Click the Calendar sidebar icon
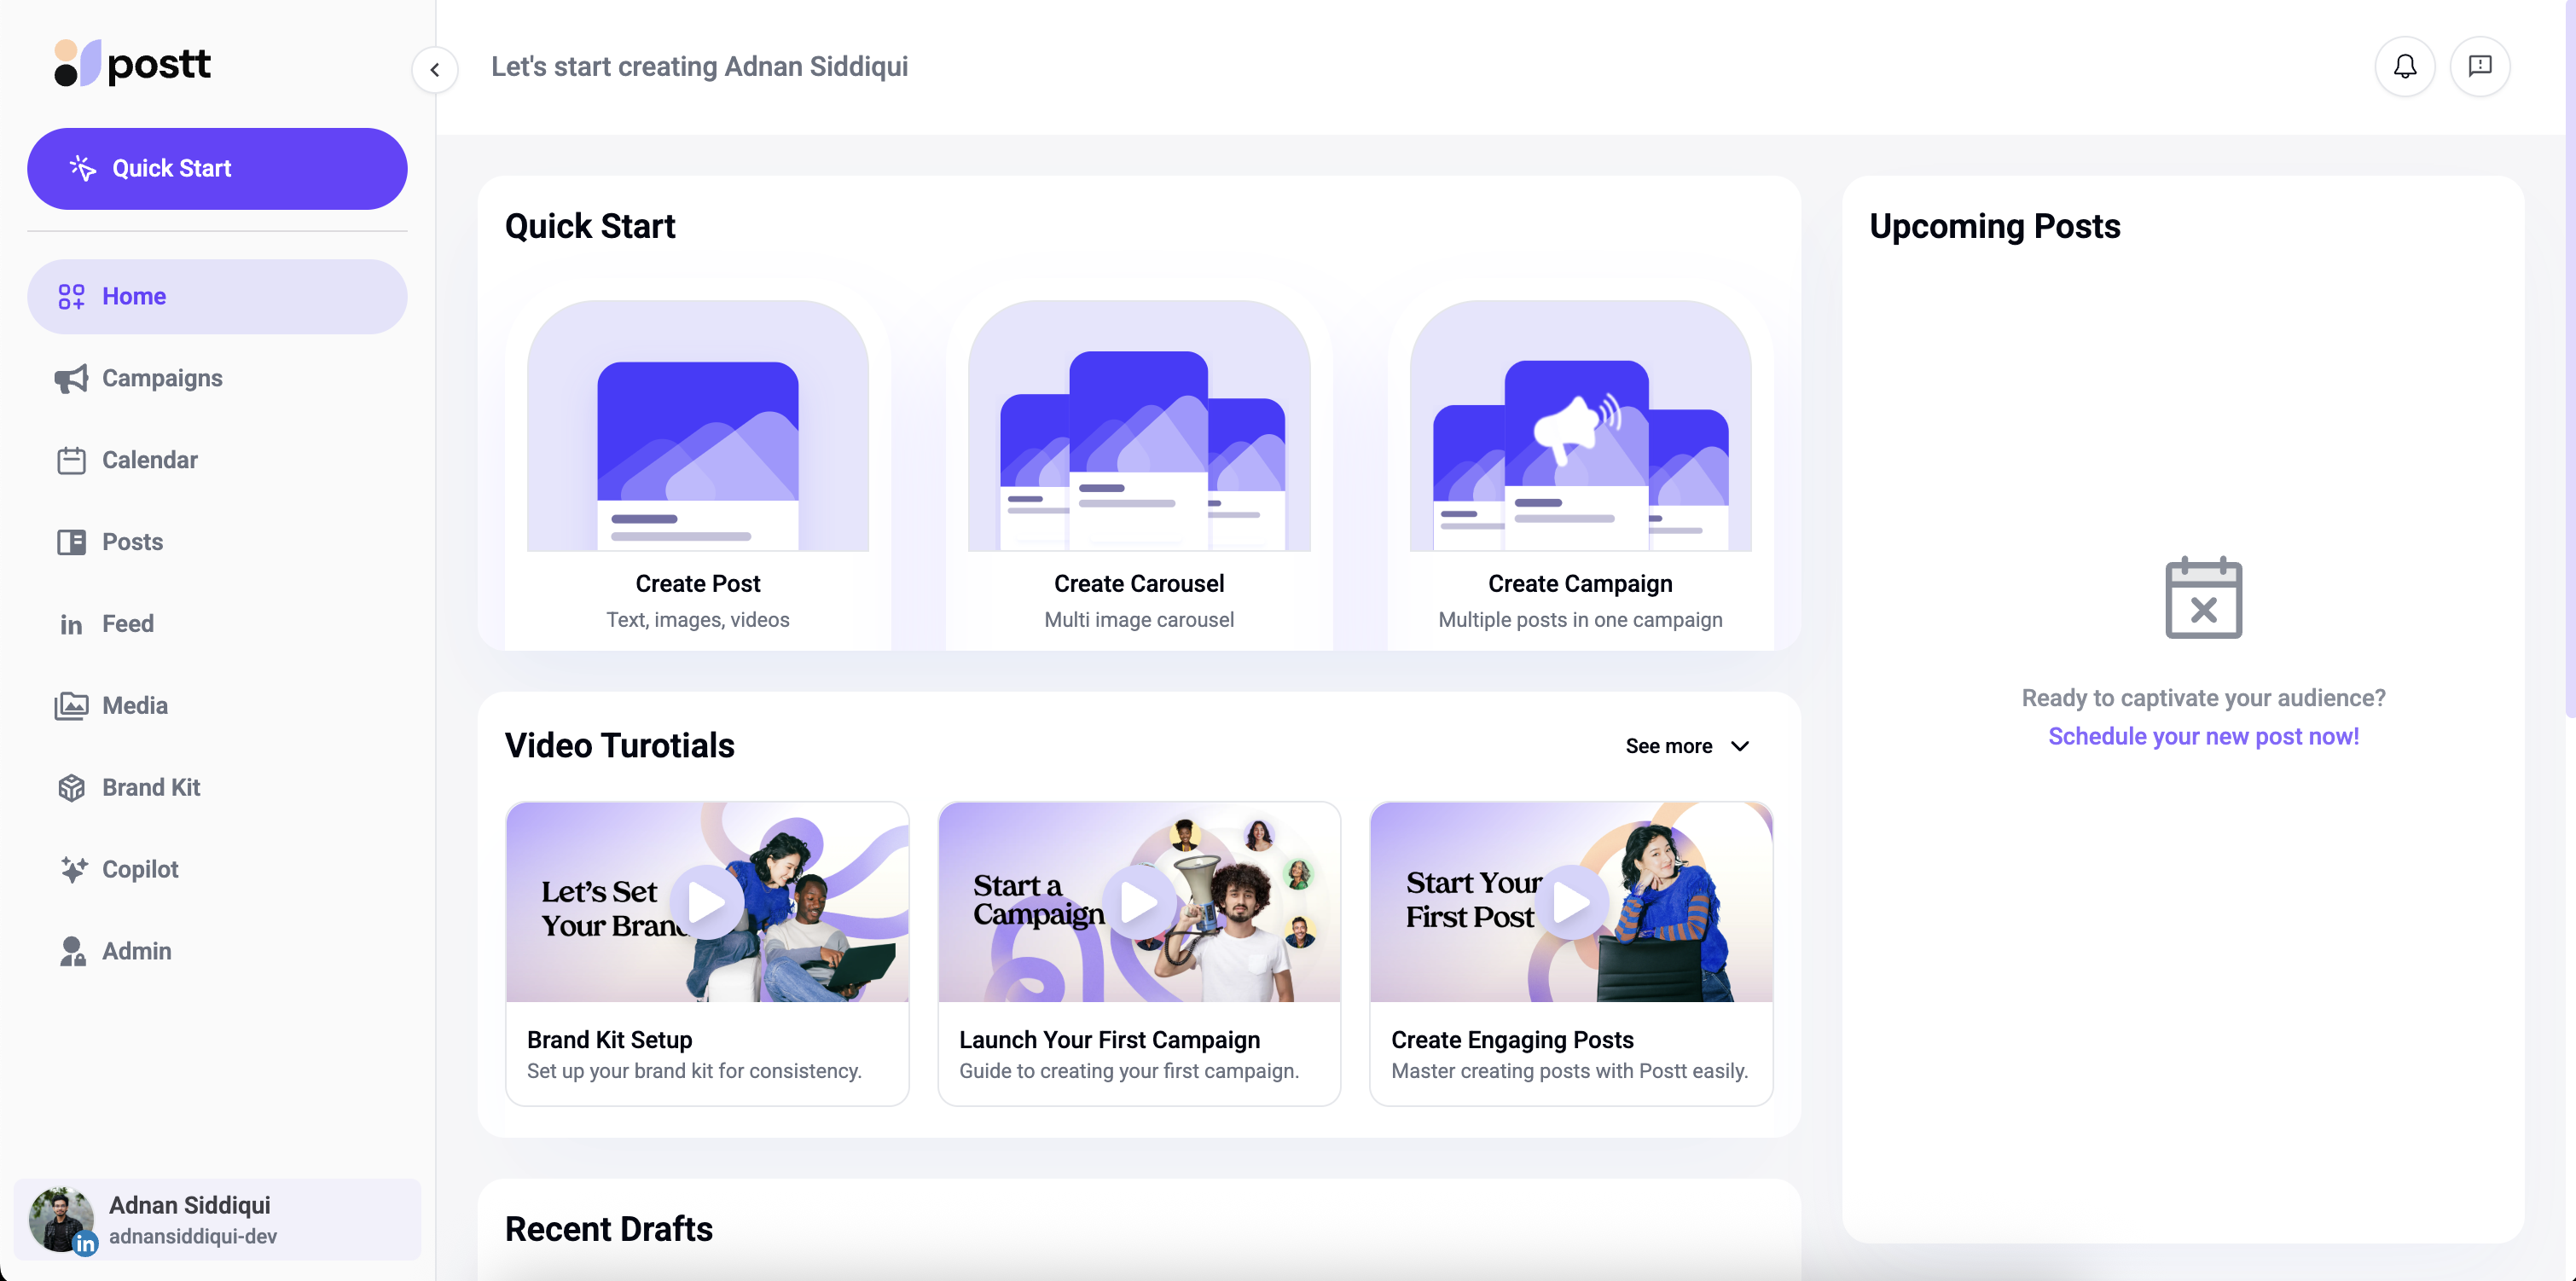The image size is (2576, 1281). coord(71,460)
